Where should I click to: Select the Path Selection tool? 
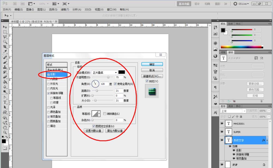coord(5,107)
